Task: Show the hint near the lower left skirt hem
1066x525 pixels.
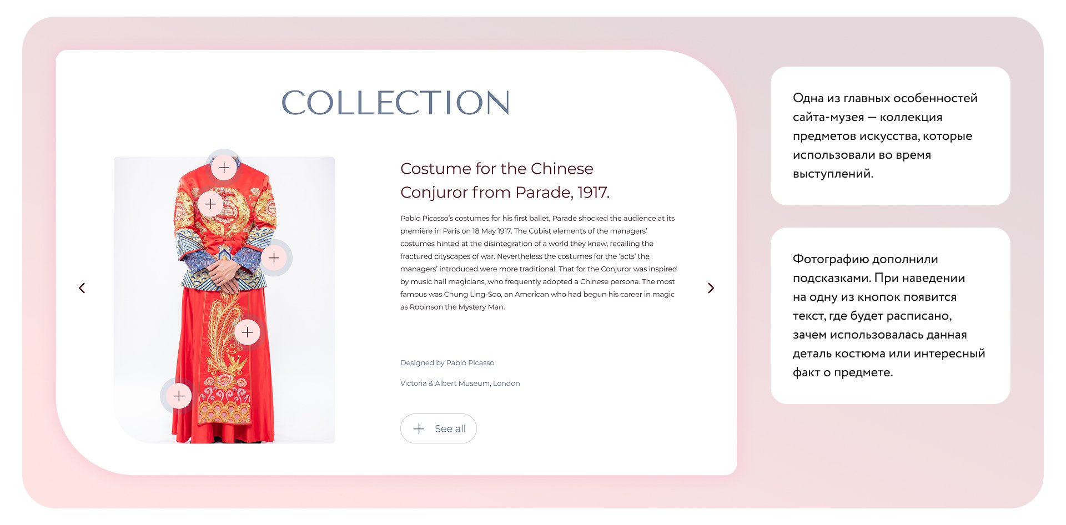Action: [x=179, y=396]
